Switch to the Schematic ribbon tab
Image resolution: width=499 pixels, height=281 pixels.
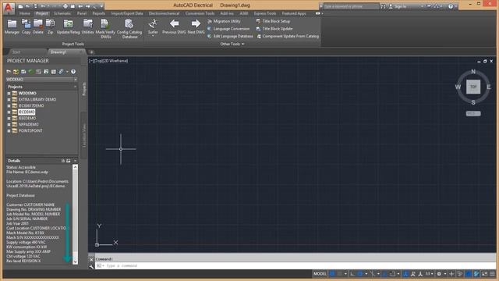tap(62, 13)
